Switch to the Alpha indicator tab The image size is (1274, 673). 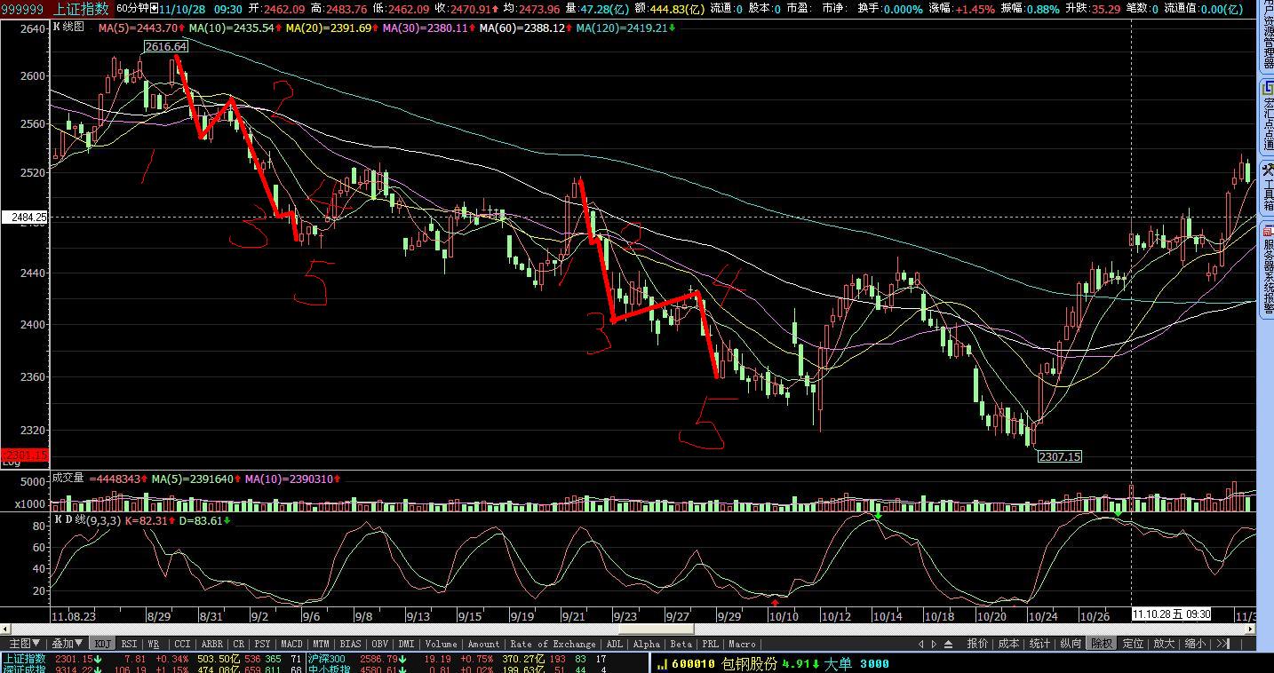point(646,644)
